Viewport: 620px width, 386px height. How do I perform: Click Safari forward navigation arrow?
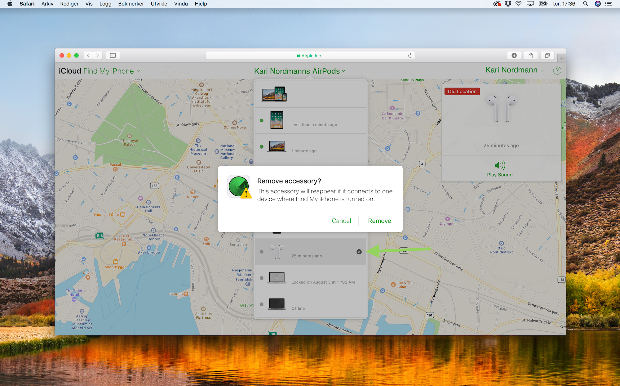tap(98, 56)
